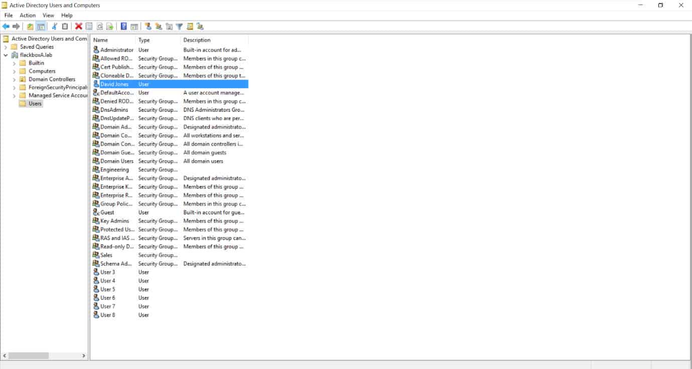
Task: Expand the Saved Queries node
Action: tap(6, 47)
